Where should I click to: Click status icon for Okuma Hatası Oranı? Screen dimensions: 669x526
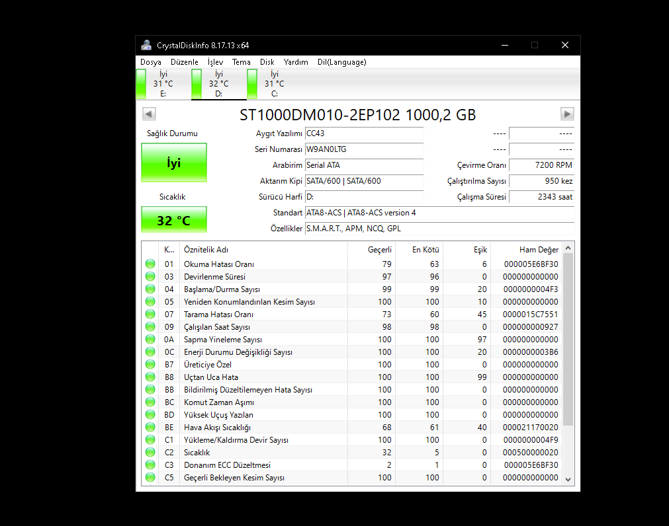(x=150, y=264)
